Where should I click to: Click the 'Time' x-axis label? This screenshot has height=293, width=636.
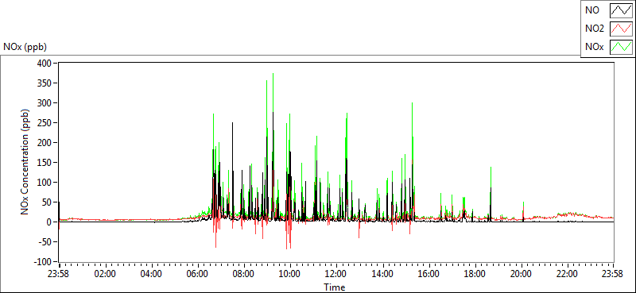click(335, 287)
